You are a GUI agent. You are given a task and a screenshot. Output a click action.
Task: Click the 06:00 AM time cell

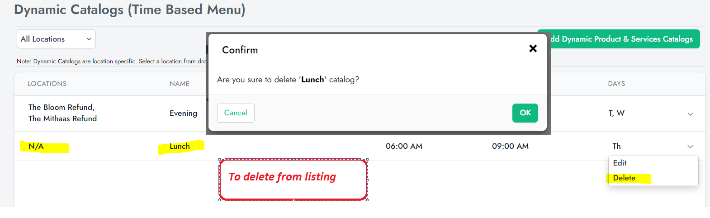tap(404, 146)
